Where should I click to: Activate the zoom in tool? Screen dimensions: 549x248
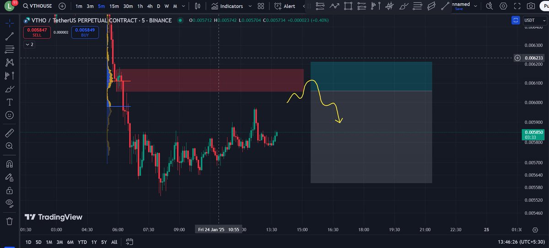click(x=10, y=146)
